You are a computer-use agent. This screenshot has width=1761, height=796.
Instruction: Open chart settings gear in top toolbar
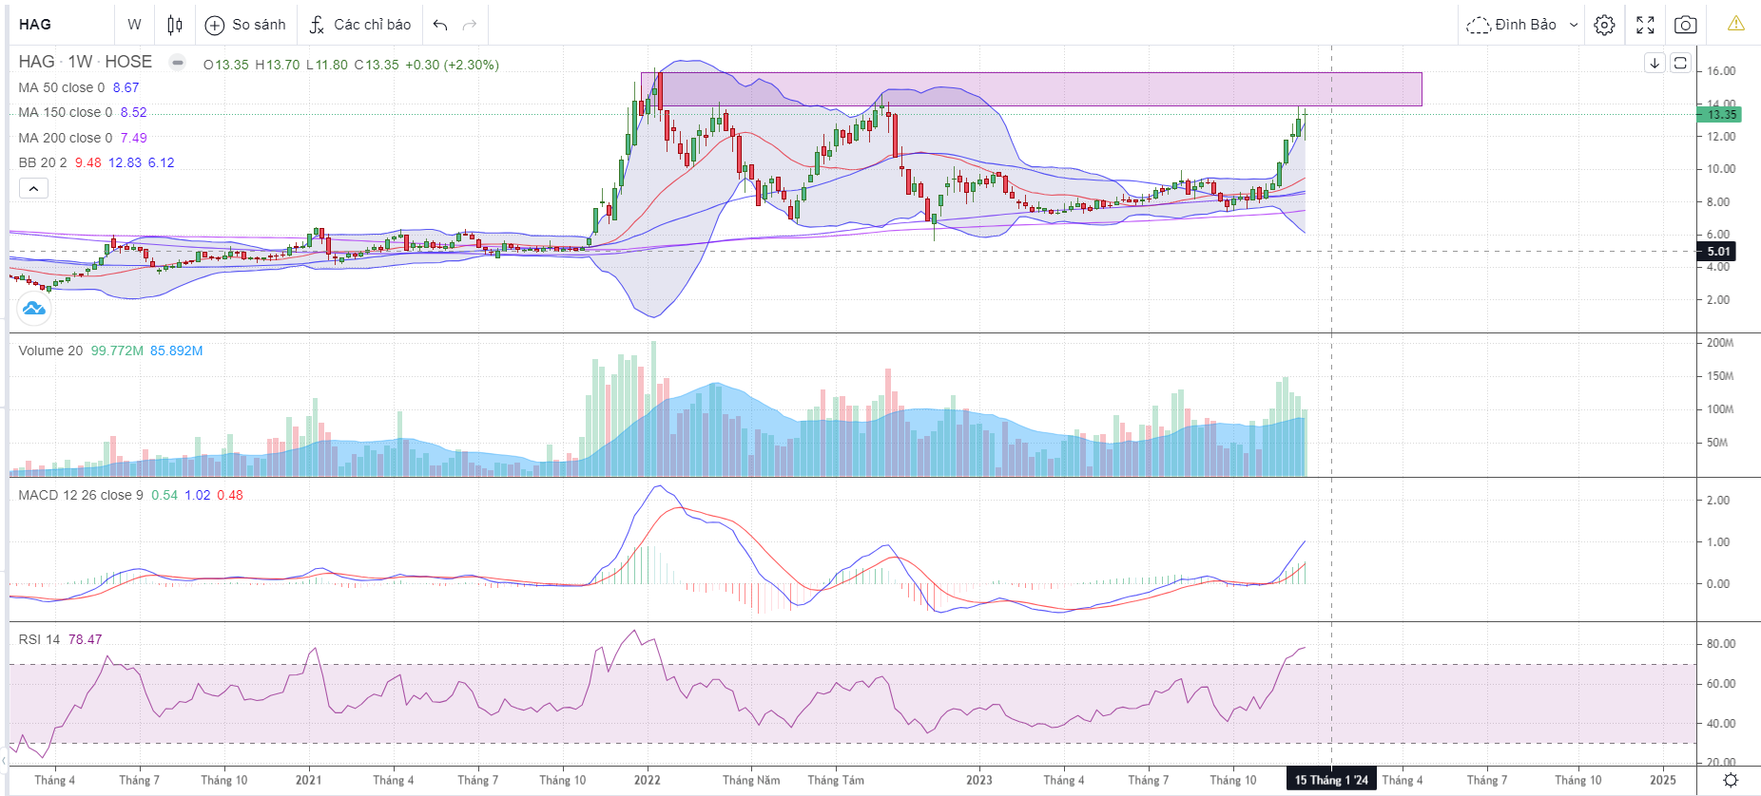pos(1604,25)
